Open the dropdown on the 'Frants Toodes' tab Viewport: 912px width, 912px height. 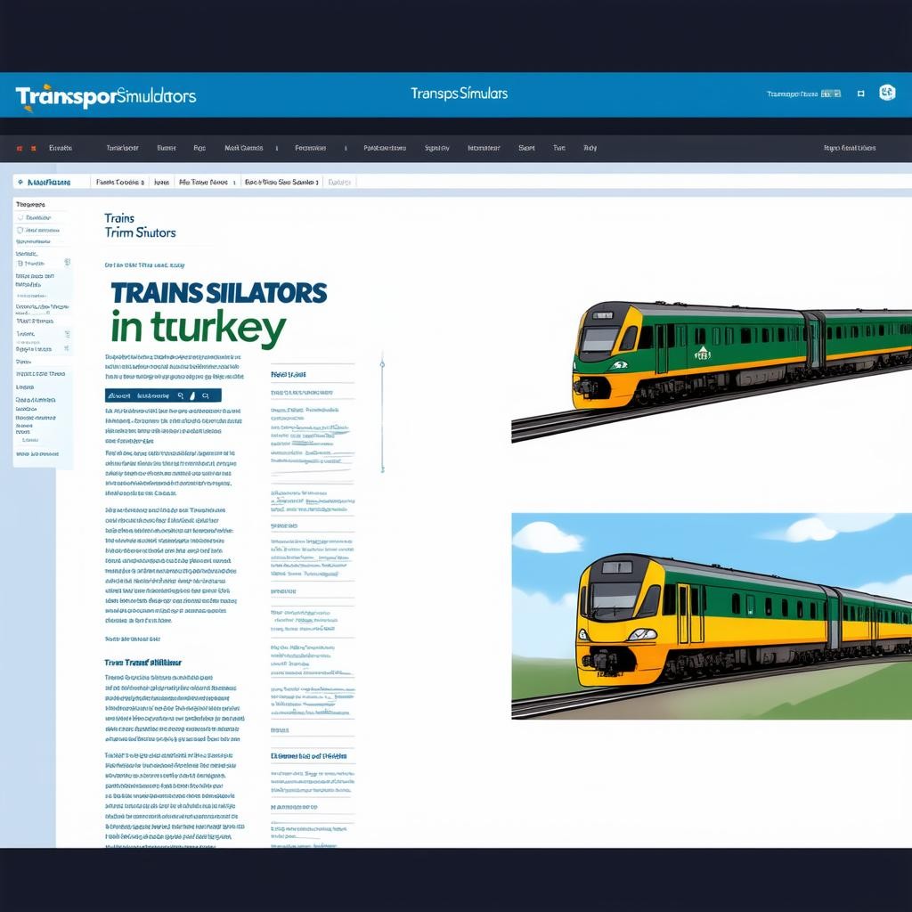tap(142, 182)
